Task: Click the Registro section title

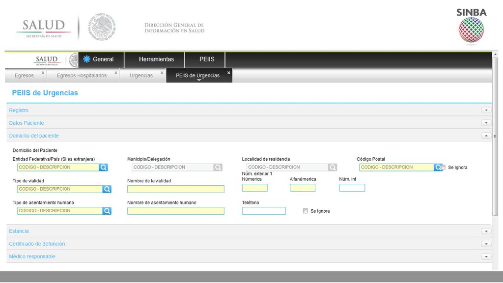Action: [19, 110]
